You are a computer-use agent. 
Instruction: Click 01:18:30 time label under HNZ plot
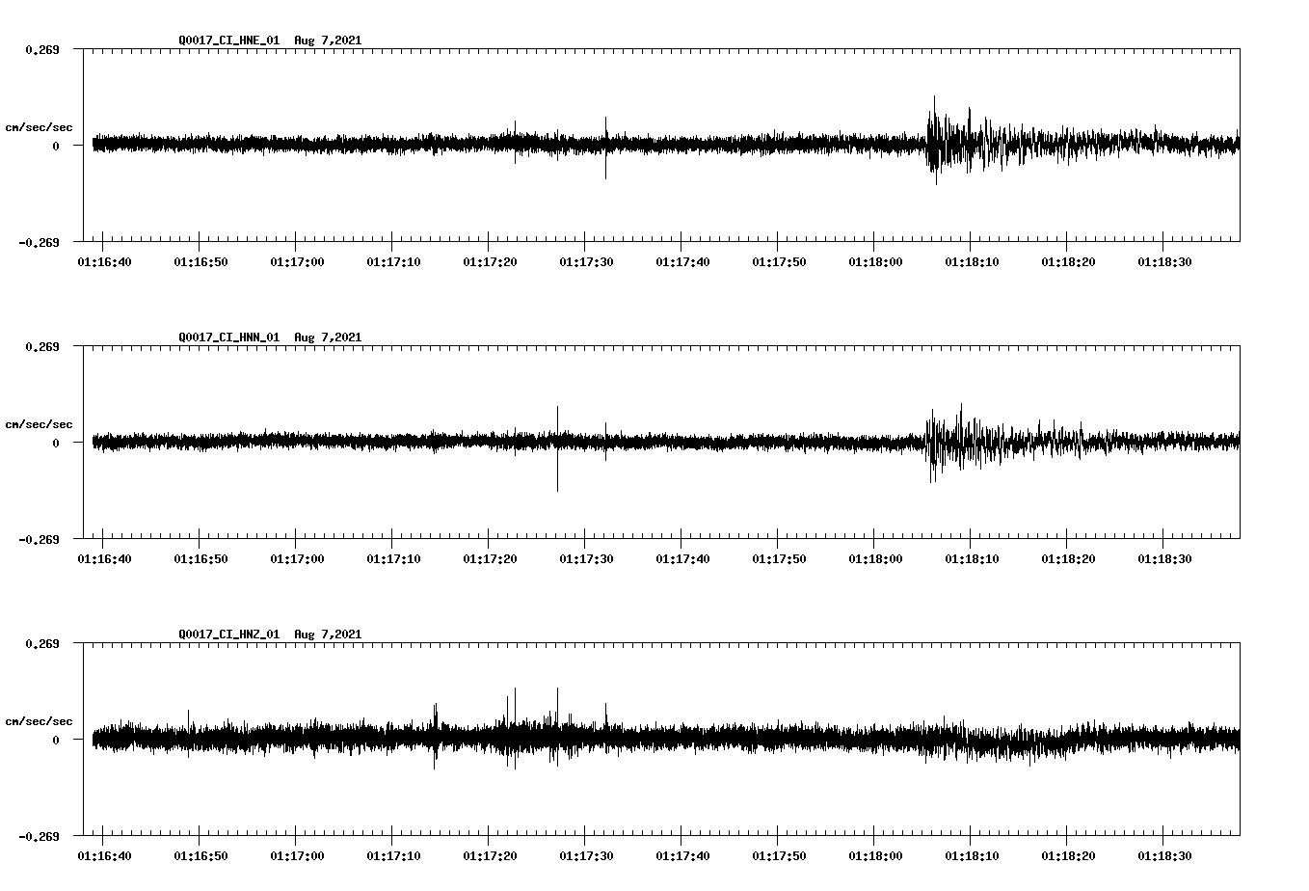pyautogui.click(x=1164, y=856)
